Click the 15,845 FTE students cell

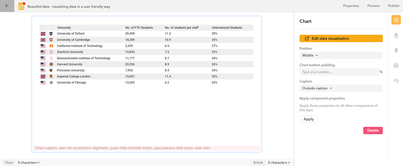pyautogui.click(x=130, y=52)
